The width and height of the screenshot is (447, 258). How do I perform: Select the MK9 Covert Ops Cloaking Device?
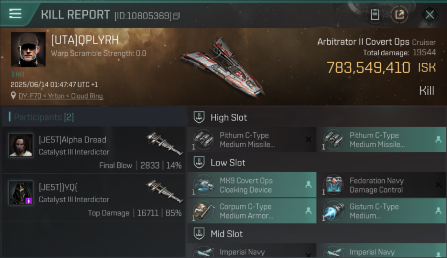pyautogui.click(x=252, y=185)
